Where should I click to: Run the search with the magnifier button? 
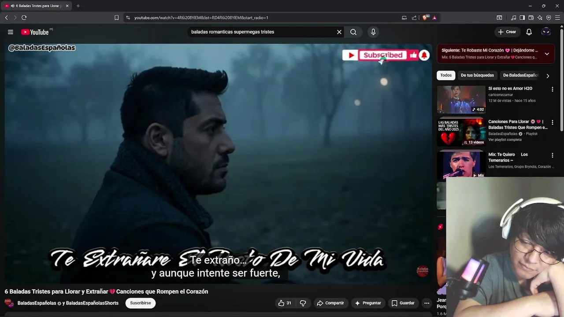click(353, 32)
